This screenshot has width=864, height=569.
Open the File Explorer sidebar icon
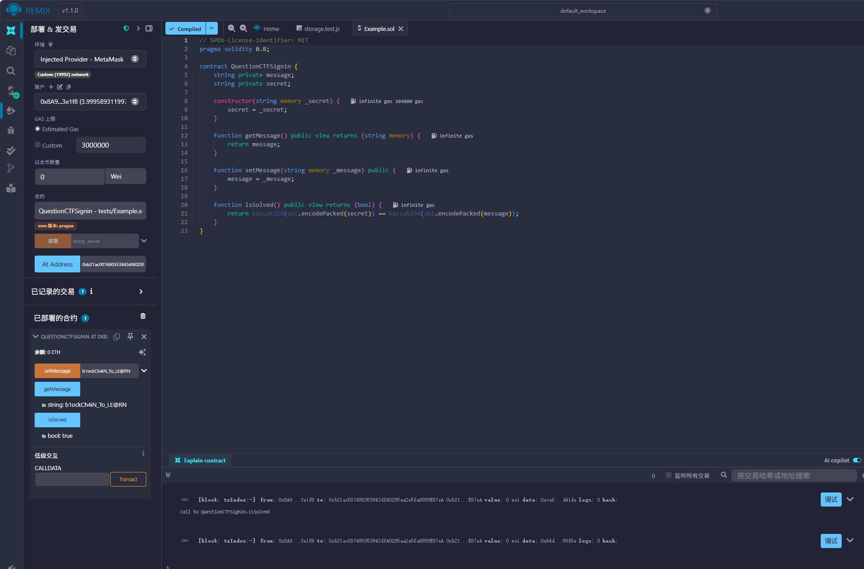[11, 51]
